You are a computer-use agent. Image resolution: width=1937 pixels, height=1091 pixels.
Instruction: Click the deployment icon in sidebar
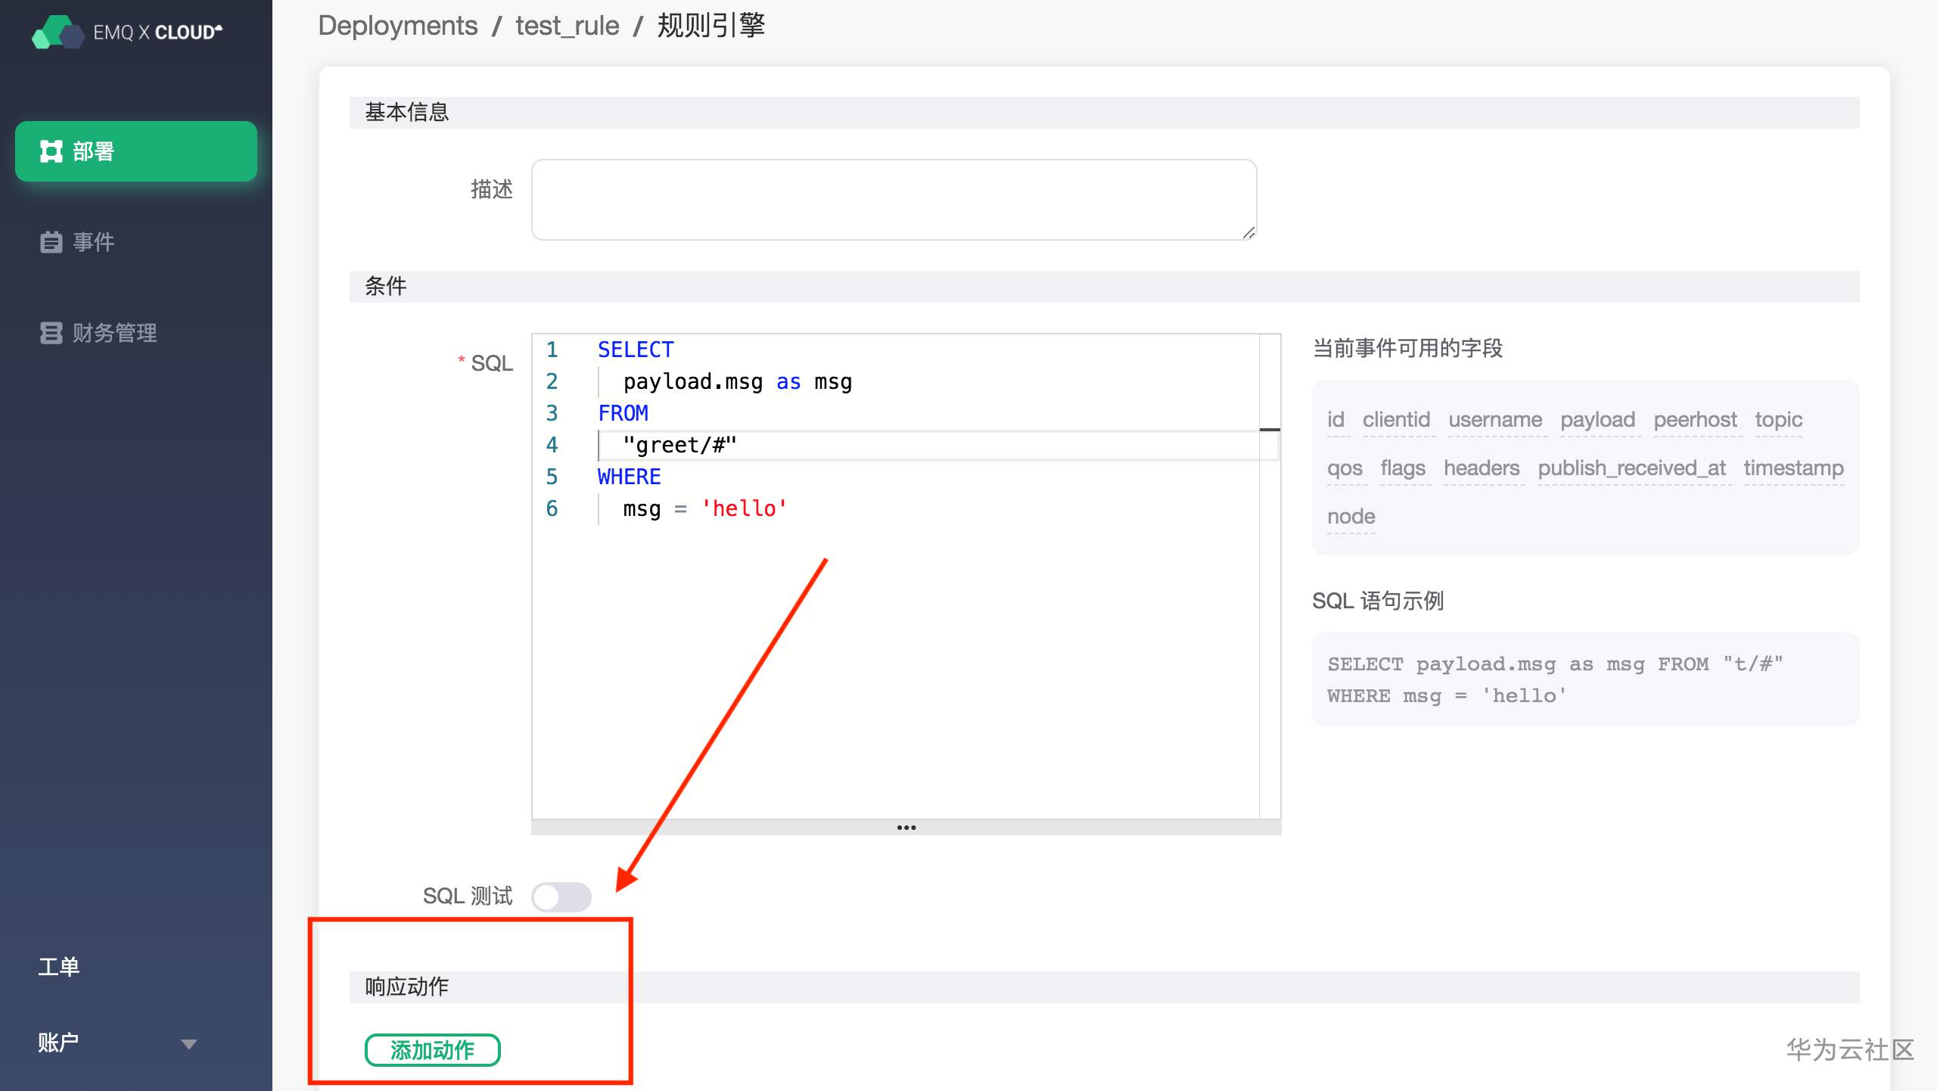point(51,151)
